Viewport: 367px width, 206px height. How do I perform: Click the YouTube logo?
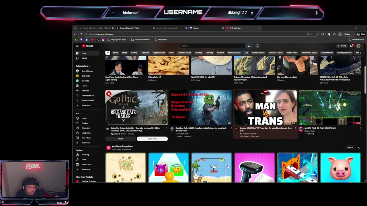coord(88,46)
